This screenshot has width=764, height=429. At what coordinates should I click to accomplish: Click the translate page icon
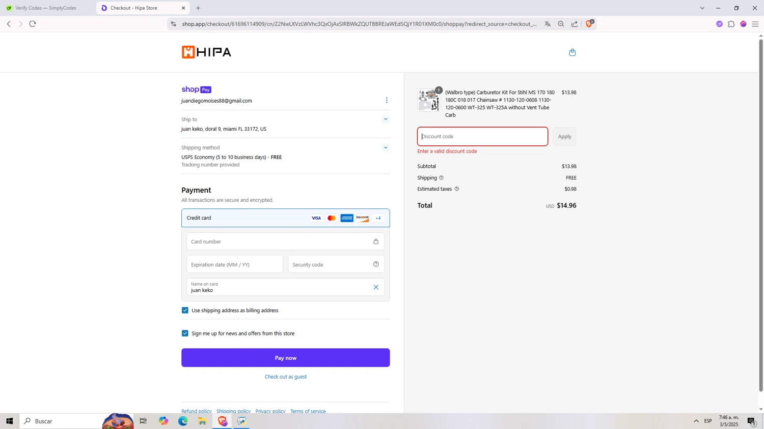coord(548,24)
